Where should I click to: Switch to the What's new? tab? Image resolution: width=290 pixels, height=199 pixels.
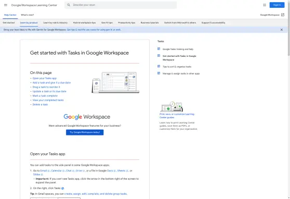(28, 15)
